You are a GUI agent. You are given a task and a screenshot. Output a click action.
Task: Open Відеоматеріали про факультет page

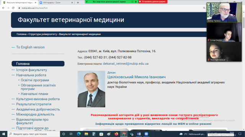point(32,121)
